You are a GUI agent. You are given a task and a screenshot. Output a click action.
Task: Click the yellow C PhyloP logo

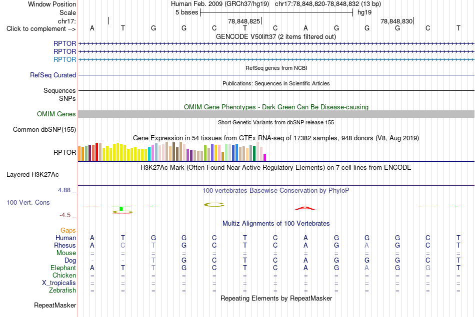point(214,205)
